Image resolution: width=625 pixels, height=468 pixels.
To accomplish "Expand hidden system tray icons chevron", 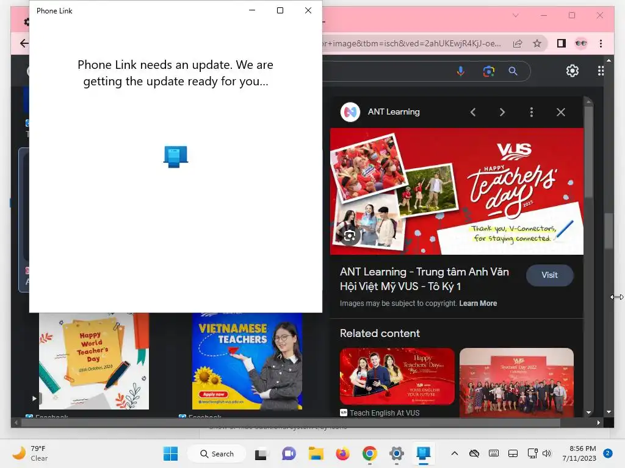I will (454, 453).
